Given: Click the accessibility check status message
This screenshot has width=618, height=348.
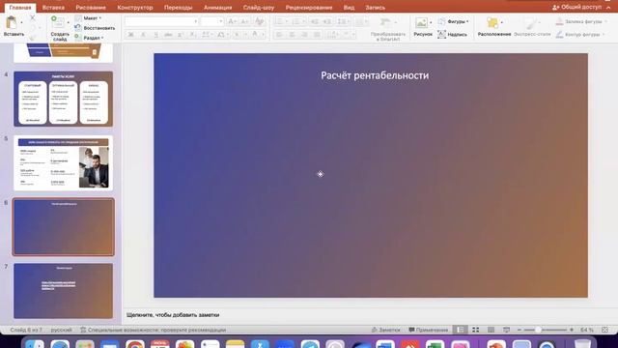Looking at the screenshot, I should pyautogui.click(x=153, y=330).
